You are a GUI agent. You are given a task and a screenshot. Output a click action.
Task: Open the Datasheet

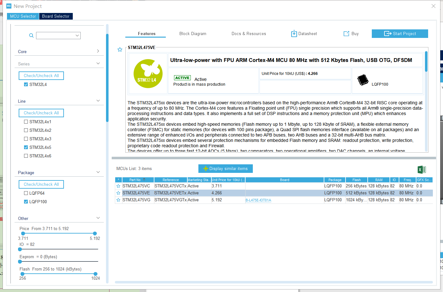[x=304, y=33]
